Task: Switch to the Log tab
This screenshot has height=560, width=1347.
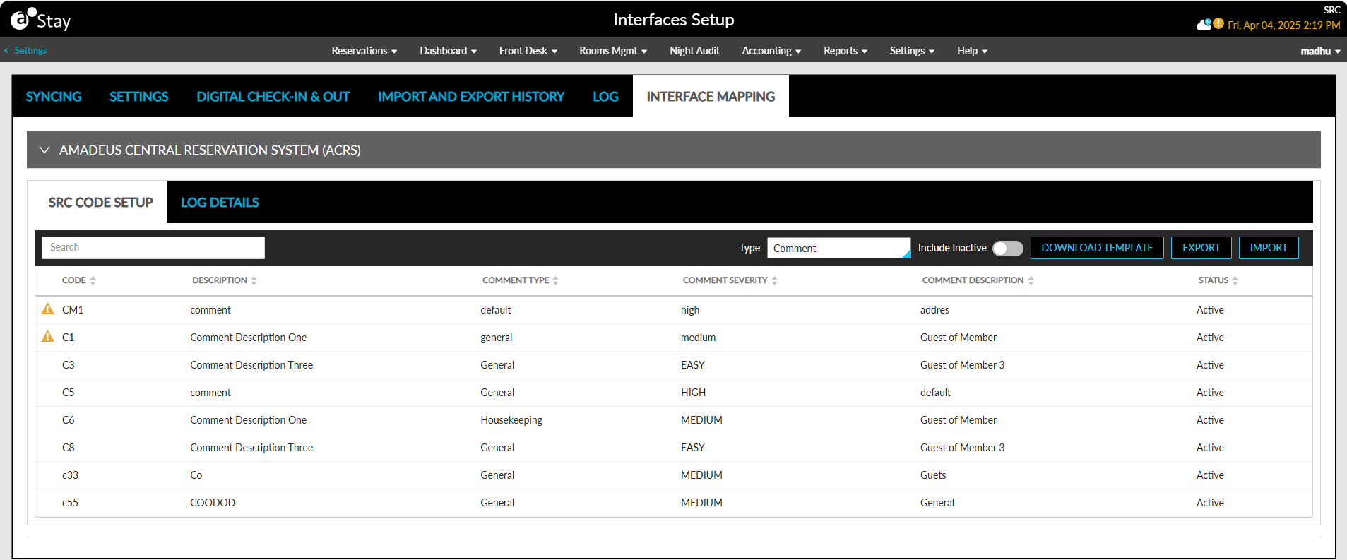Action: (x=605, y=97)
